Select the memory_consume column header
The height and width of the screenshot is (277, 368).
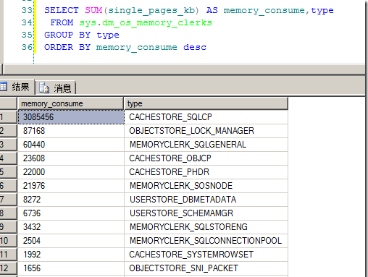point(70,103)
